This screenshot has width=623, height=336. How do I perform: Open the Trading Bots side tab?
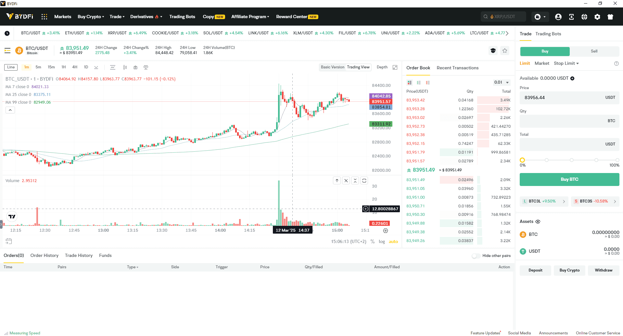pyautogui.click(x=548, y=34)
